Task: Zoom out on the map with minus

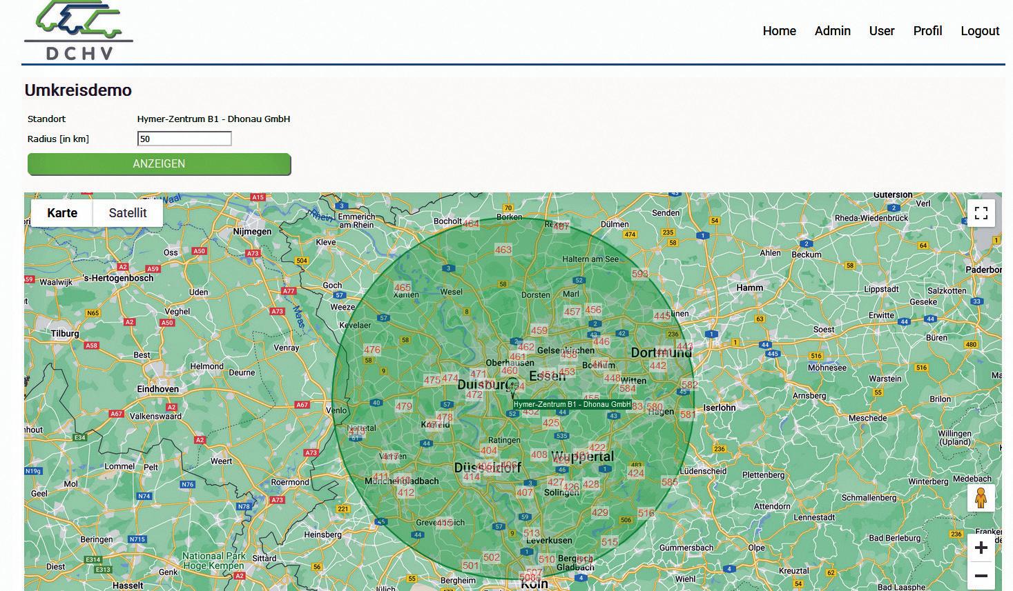Action: click(981, 576)
